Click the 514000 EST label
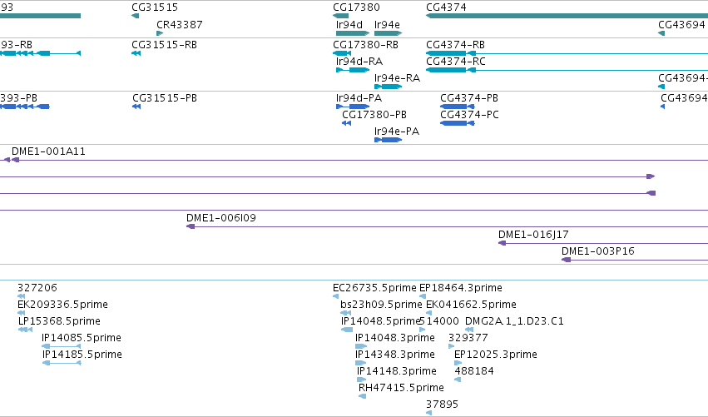The height and width of the screenshot is (417, 708). [439, 321]
